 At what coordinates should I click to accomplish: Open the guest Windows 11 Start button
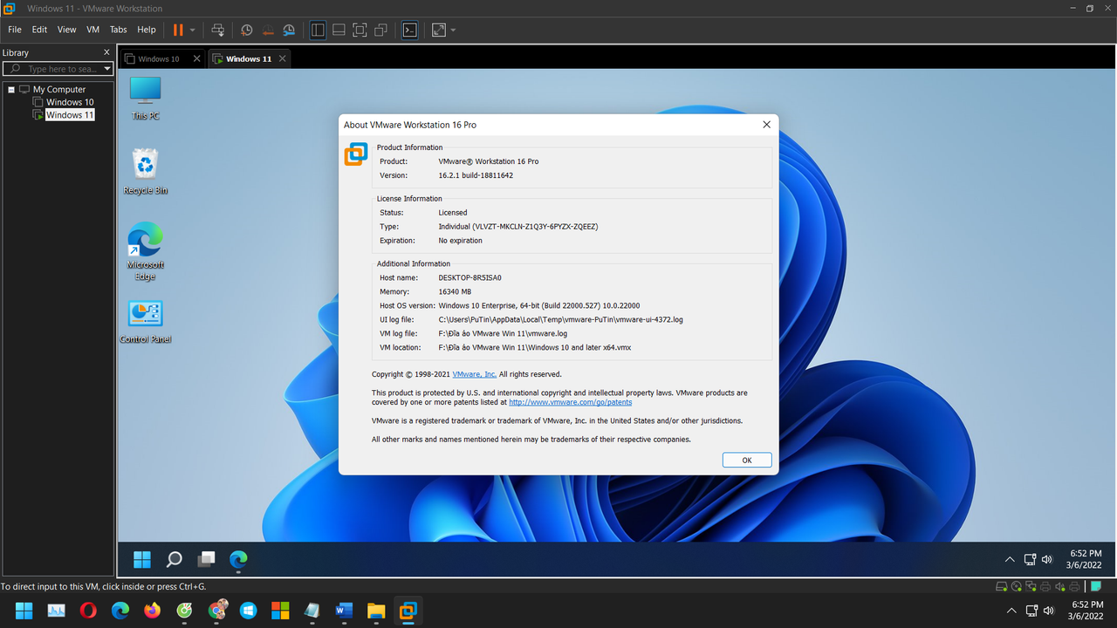point(142,559)
